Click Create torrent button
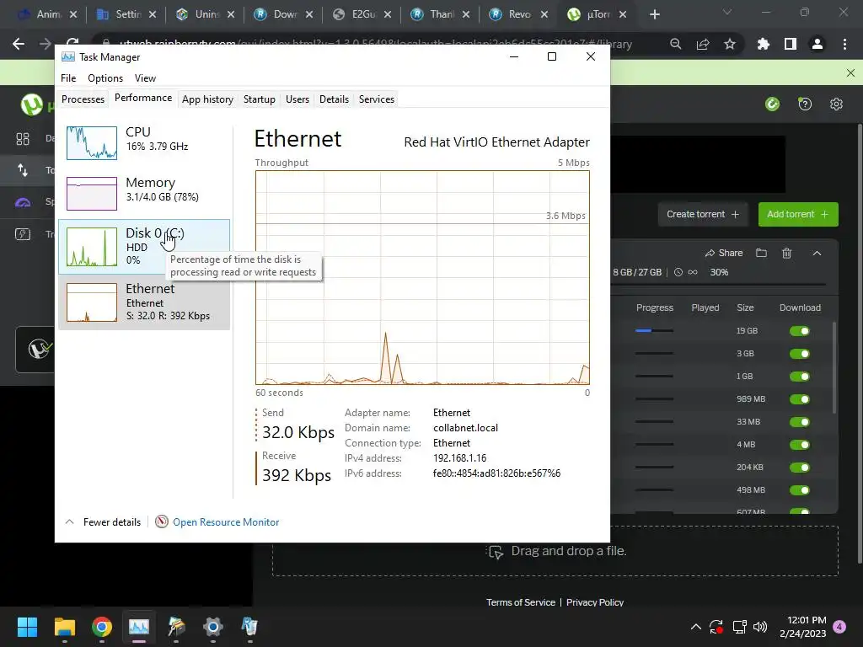The height and width of the screenshot is (647, 863). (x=703, y=214)
